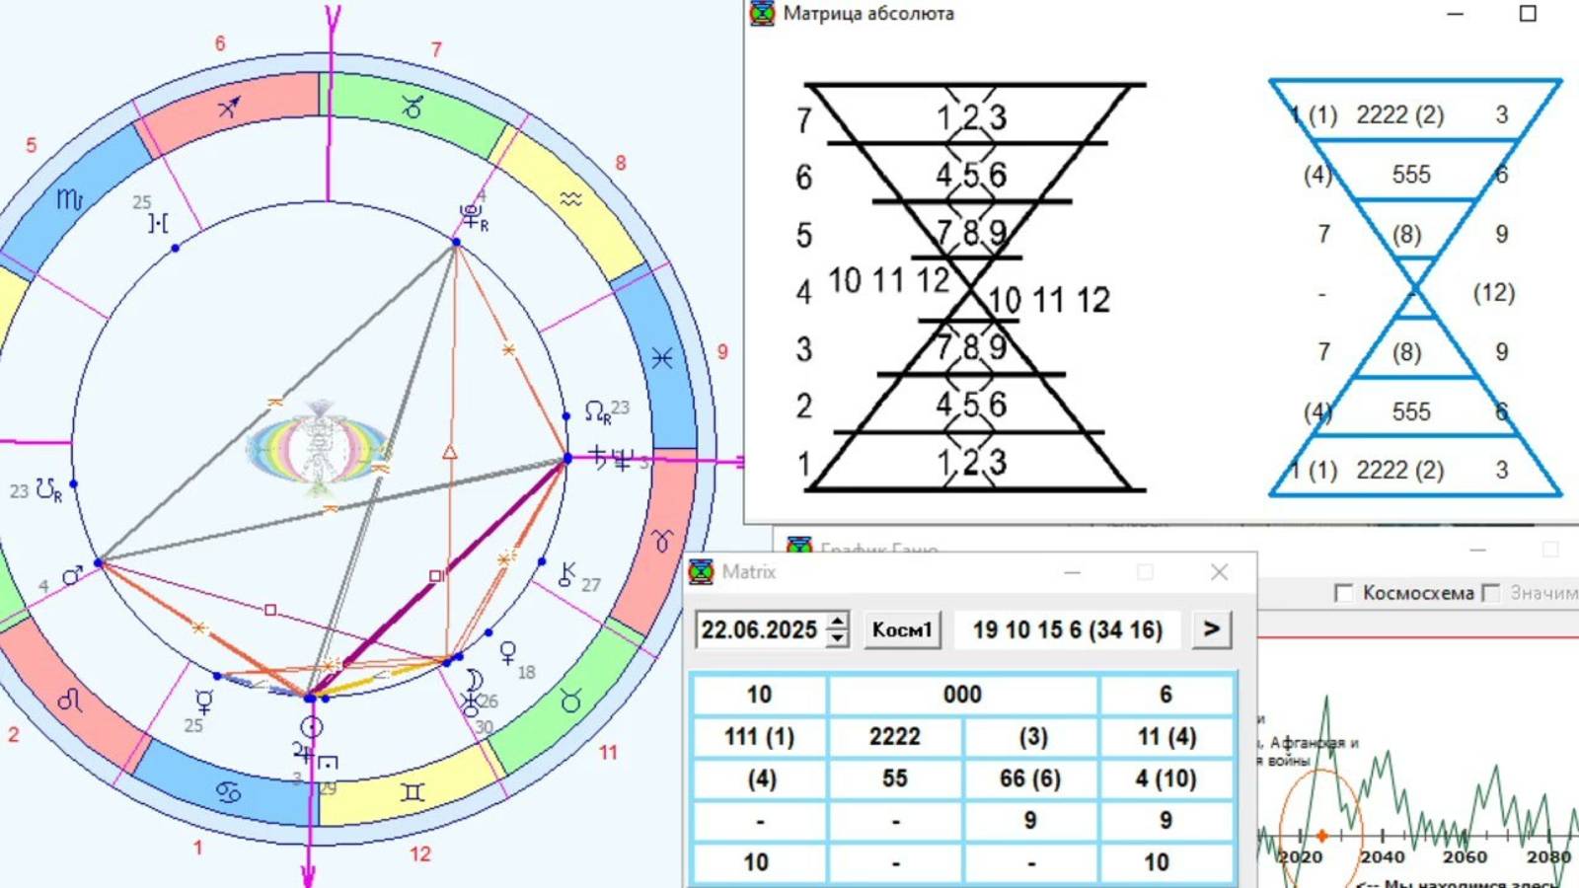
Task: Minimize the Matrix window
Action: click(1073, 572)
